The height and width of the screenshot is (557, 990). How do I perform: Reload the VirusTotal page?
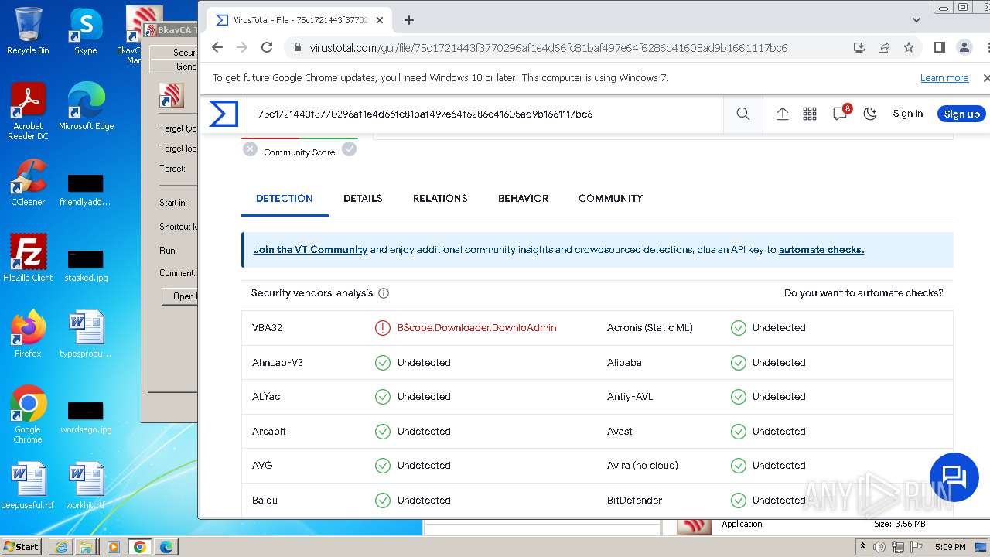(x=267, y=47)
